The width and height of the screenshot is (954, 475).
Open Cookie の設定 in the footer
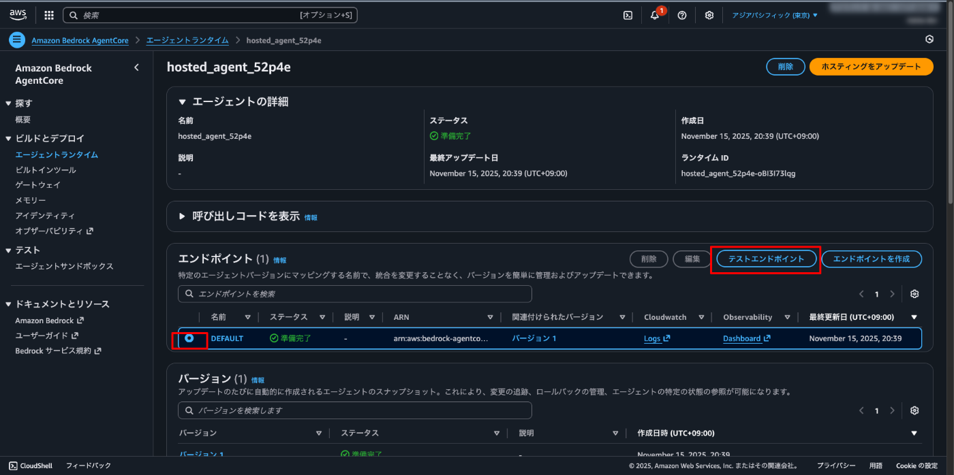pos(917,465)
